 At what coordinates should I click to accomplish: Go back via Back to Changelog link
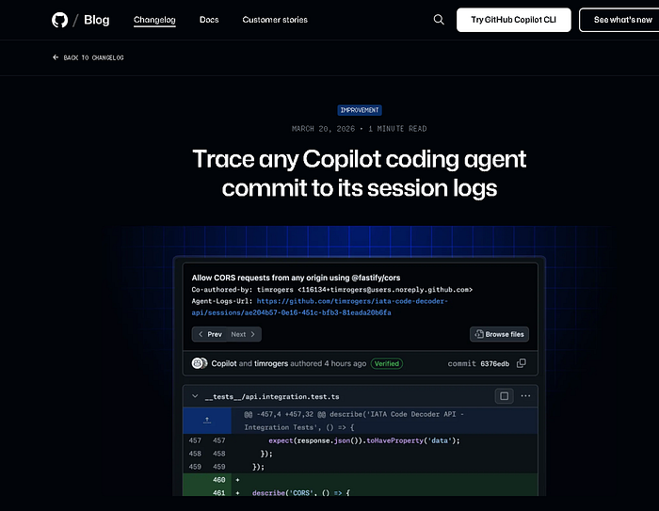point(88,57)
